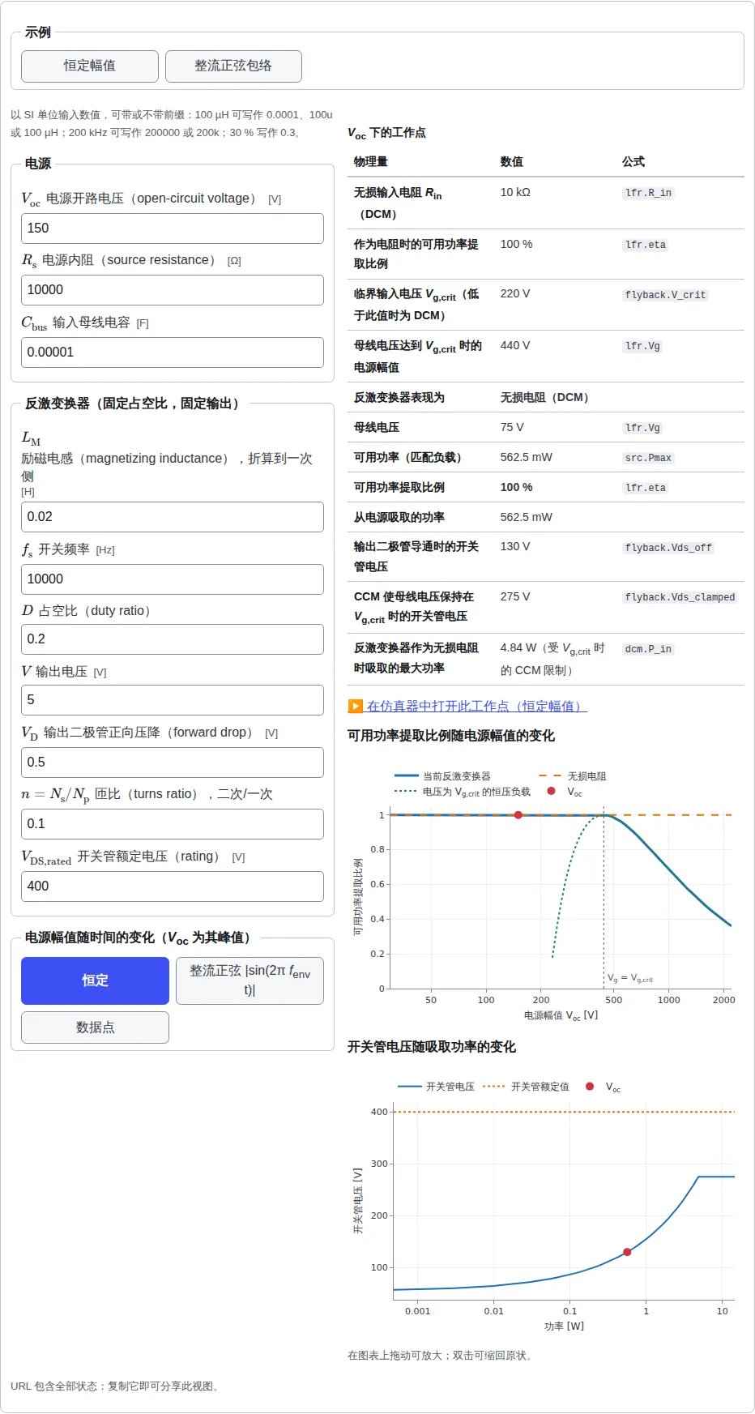This screenshot has width=755, height=1414.
Task: Toggle Voc legend entry in second chart
Action: (x=604, y=1087)
